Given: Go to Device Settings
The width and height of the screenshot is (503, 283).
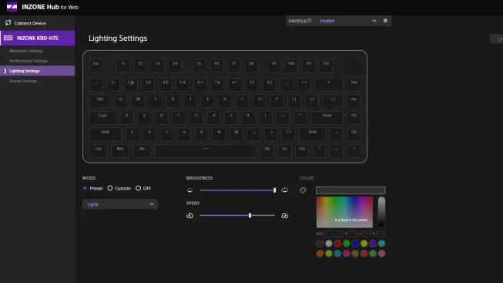Looking at the screenshot, I should click(x=23, y=81).
